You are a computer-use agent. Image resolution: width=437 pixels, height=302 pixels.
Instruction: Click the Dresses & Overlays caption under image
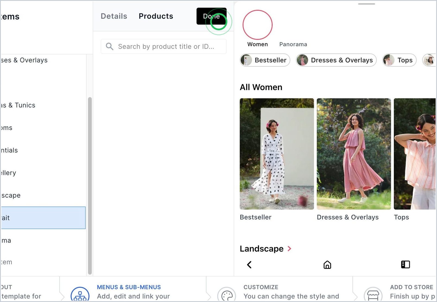(x=348, y=217)
